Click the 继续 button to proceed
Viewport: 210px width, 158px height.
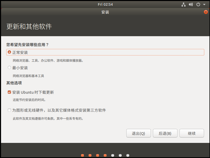(x=192, y=133)
